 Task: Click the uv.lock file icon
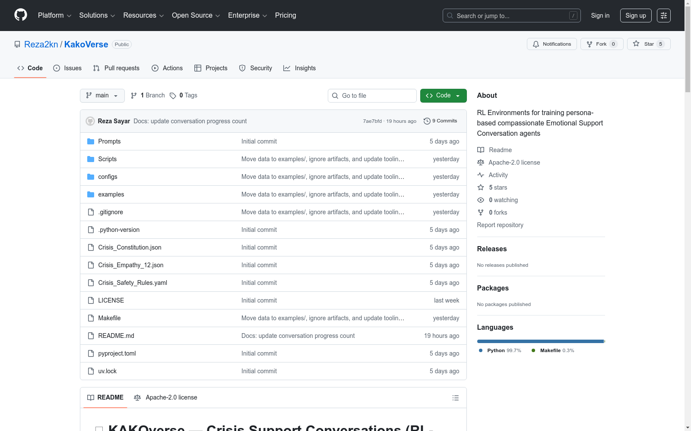(x=91, y=371)
